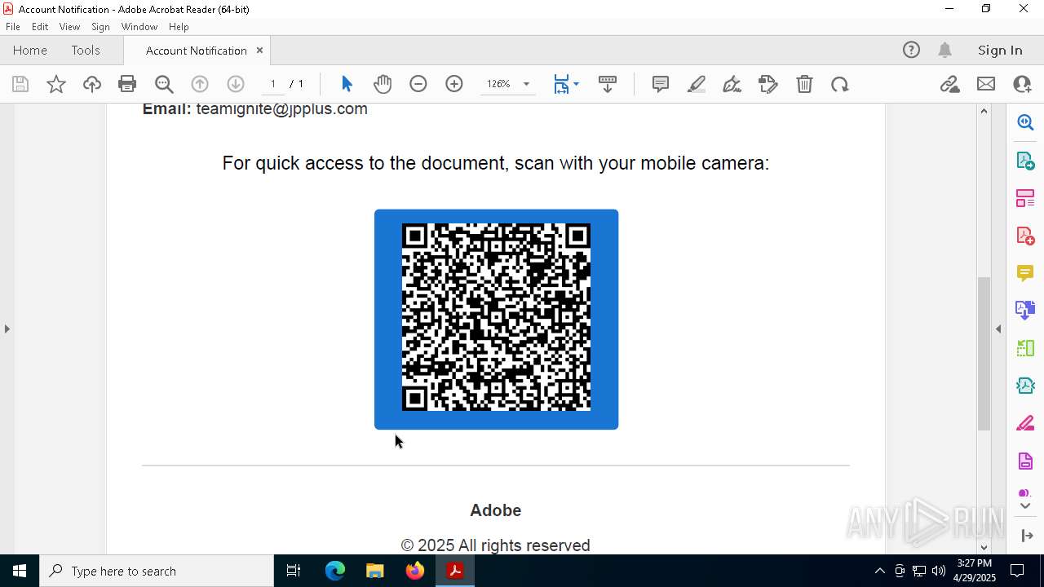This screenshot has width=1044, height=587.
Task: Switch to the Home tab
Action: click(30, 51)
